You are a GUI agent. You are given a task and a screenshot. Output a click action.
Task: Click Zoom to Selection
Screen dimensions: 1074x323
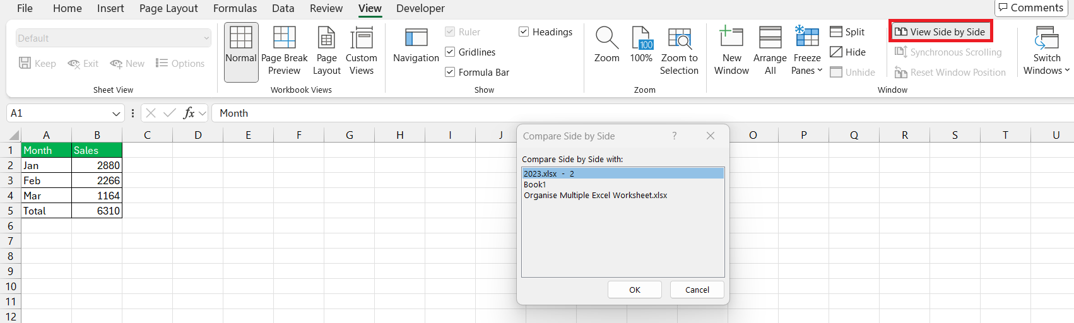click(x=679, y=52)
